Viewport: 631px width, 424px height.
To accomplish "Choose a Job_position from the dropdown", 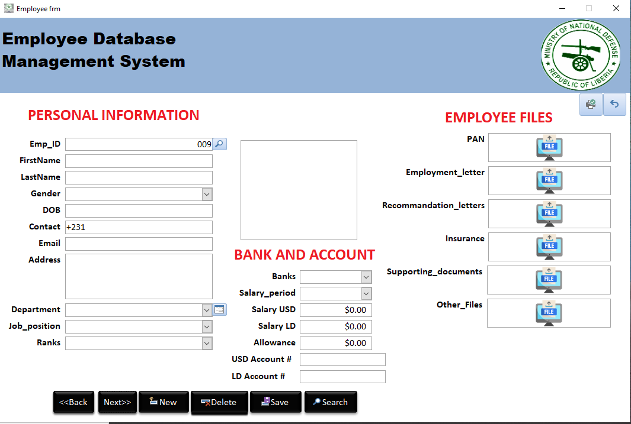I will pyautogui.click(x=206, y=326).
